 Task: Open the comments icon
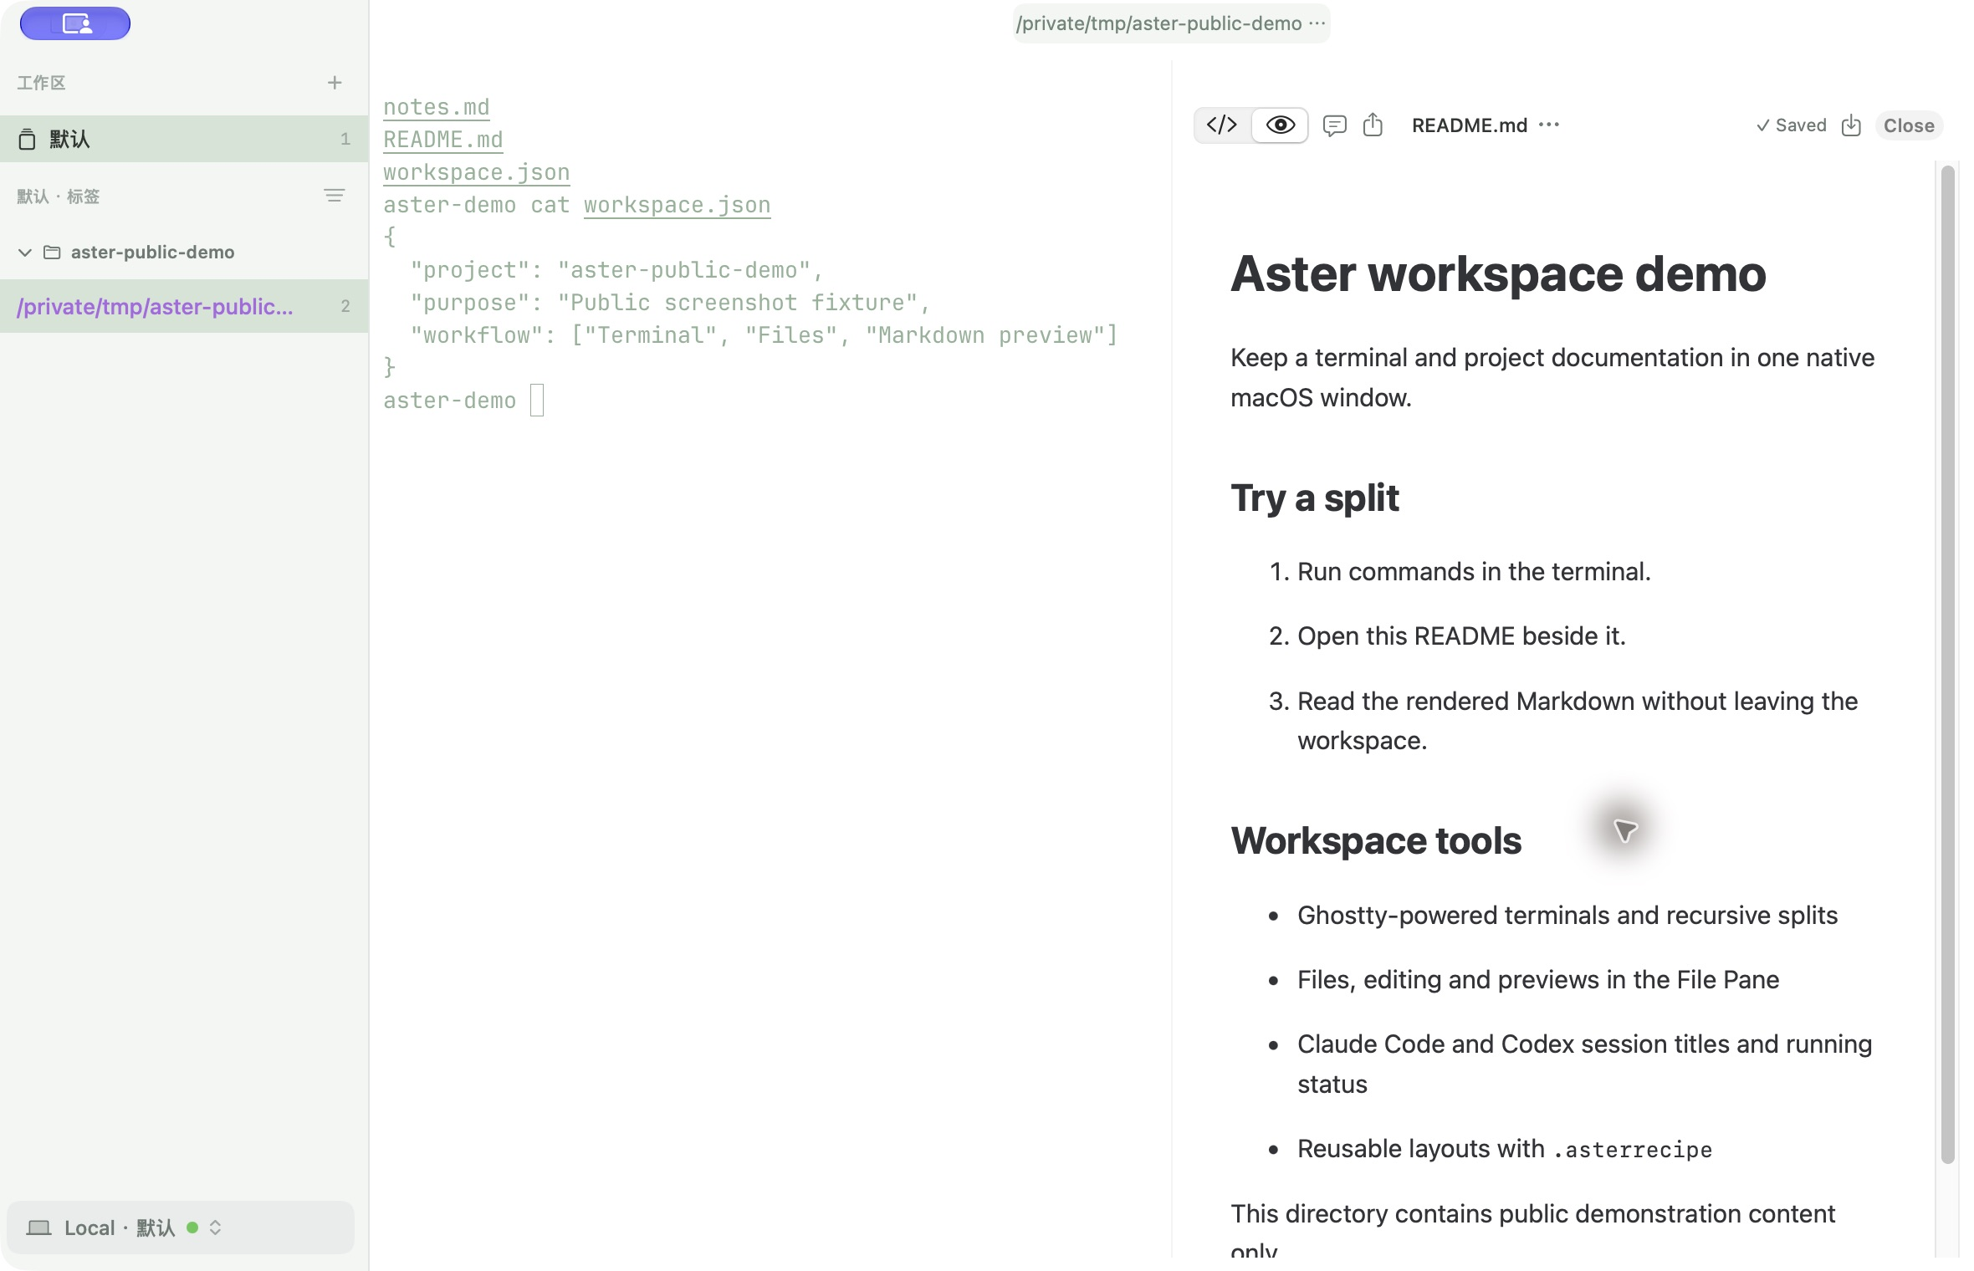point(1334,125)
